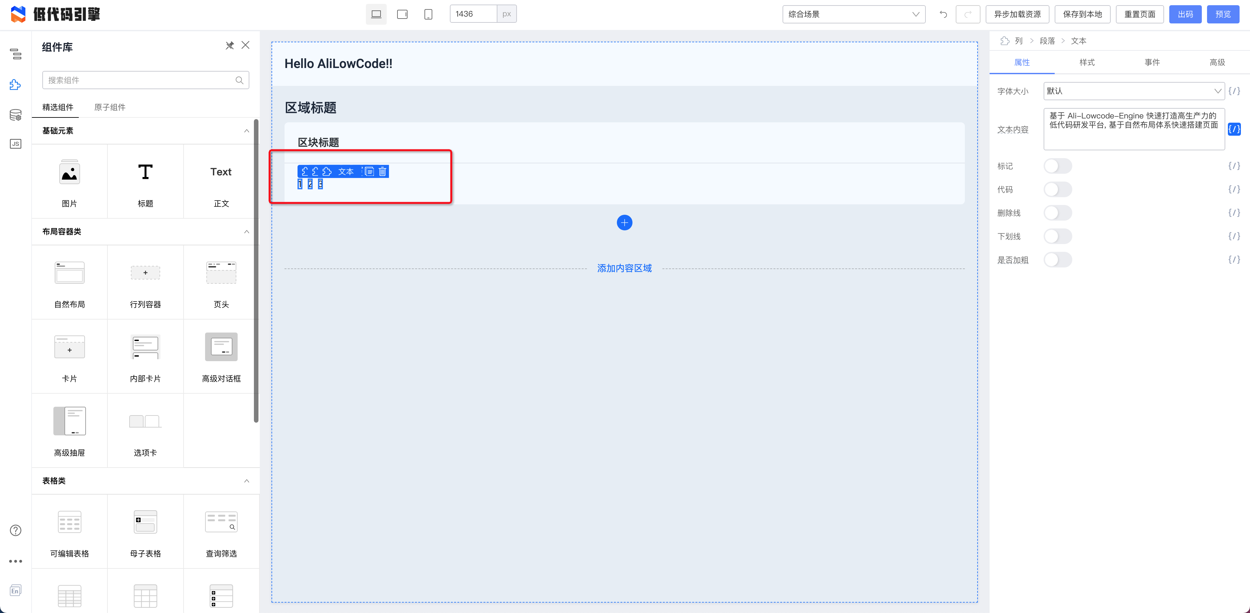This screenshot has width=1250, height=613.
Task: Enable the 标记 toggle switch
Action: [x=1057, y=166]
